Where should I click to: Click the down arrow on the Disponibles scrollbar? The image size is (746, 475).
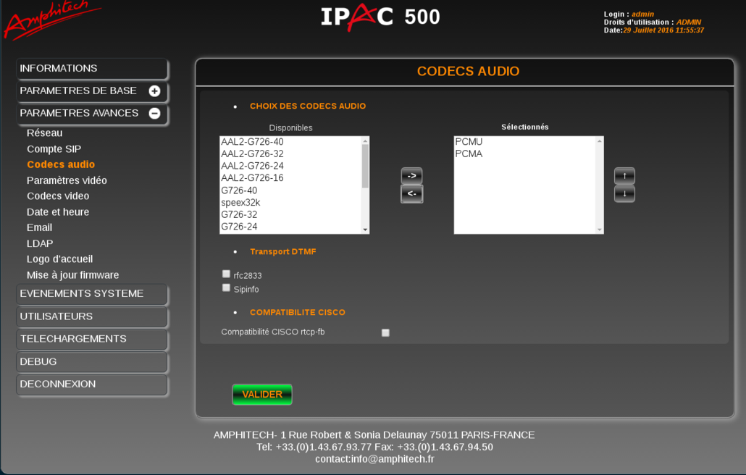tap(364, 230)
